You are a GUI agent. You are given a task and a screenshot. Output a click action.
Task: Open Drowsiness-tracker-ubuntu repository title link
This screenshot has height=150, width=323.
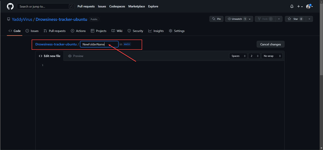coord(61,19)
